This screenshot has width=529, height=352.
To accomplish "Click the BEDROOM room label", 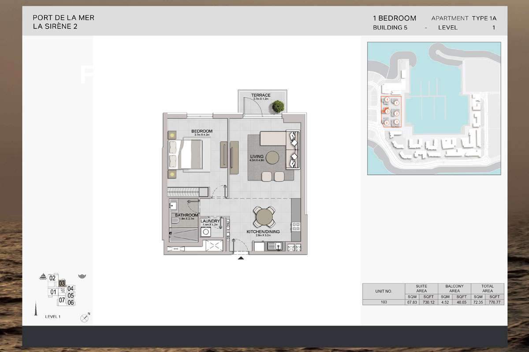I will (202, 131).
